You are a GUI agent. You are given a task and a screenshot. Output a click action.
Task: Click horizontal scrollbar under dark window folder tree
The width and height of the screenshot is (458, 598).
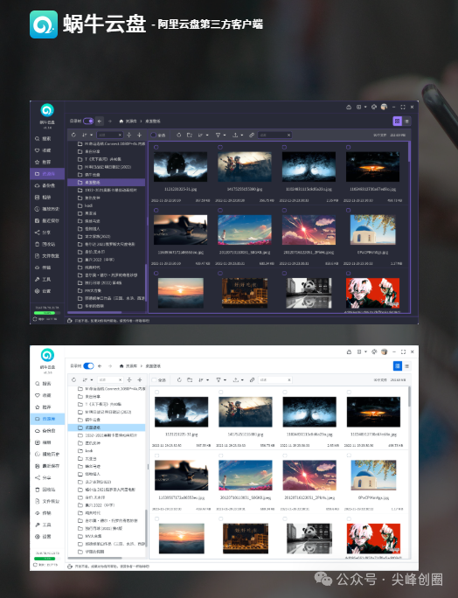coord(95,312)
